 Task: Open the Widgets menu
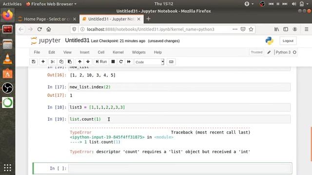[x=138, y=52]
